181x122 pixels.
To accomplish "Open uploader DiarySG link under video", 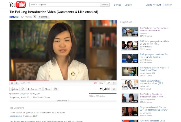I will (23, 94).
